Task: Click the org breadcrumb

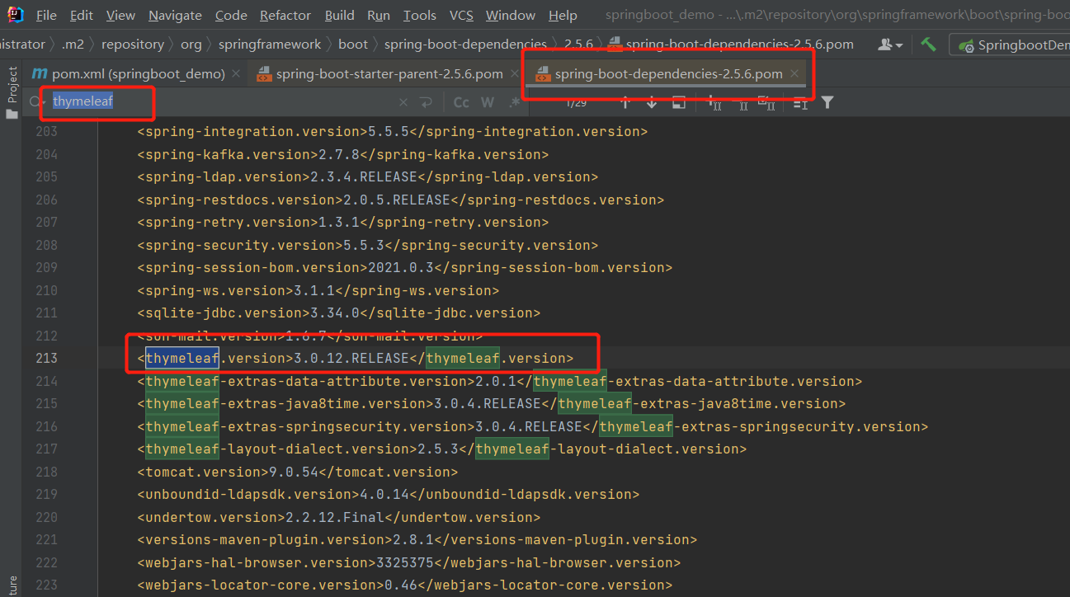Action: pos(191,45)
